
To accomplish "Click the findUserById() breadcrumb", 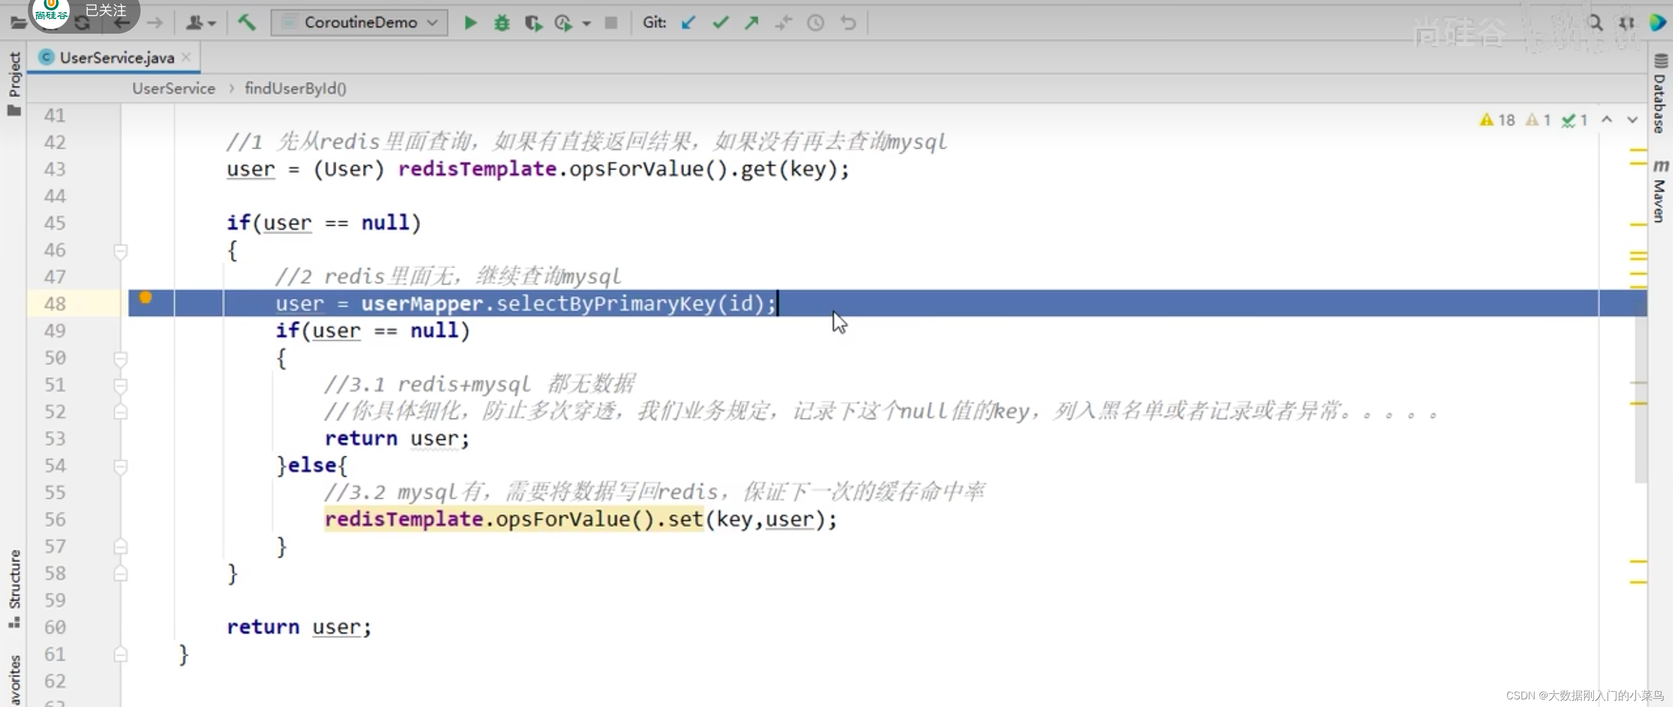I will [x=296, y=88].
